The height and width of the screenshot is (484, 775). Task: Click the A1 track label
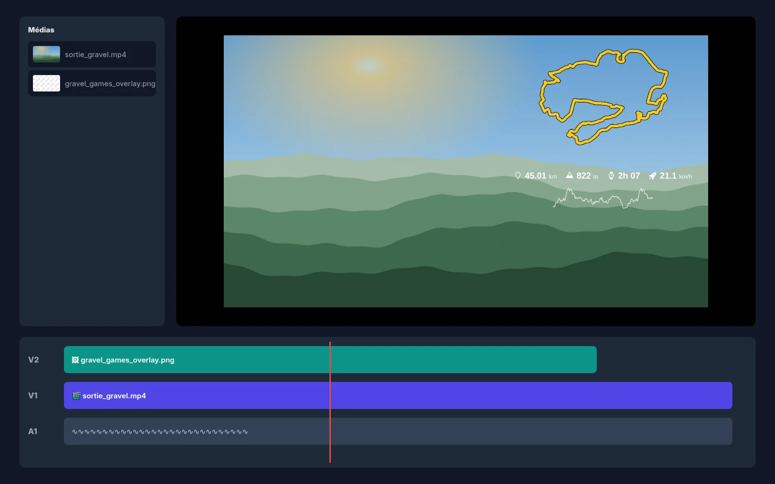pyautogui.click(x=33, y=431)
